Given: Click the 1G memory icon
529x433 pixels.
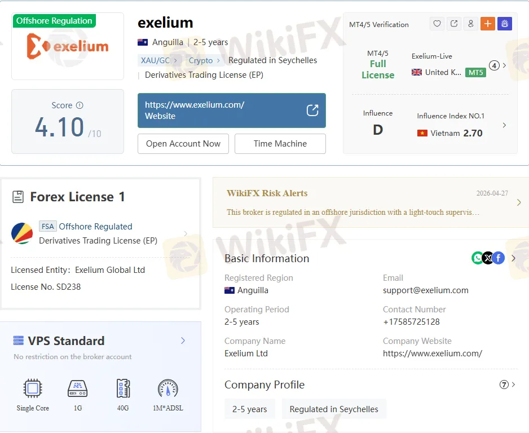Looking at the screenshot, I should tap(78, 388).
